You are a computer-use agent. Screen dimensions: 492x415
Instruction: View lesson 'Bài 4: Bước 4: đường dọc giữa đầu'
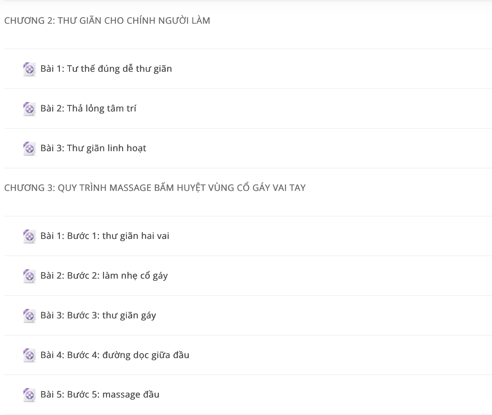(115, 355)
